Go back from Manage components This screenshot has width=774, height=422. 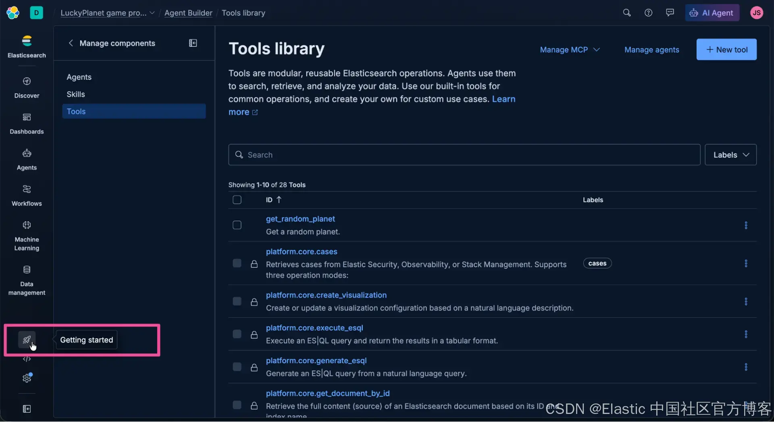pyautogui.click(x=71, y=43)
